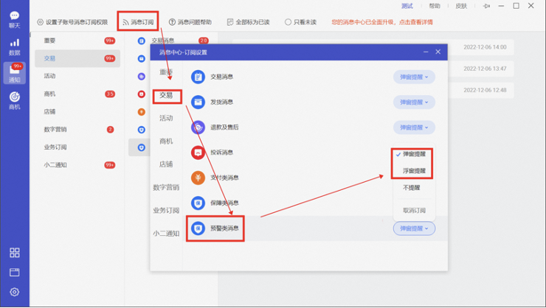Switch to 店铺 tab in dialog
The width and height of the screenshot is (546, 308).
point(166,164)
